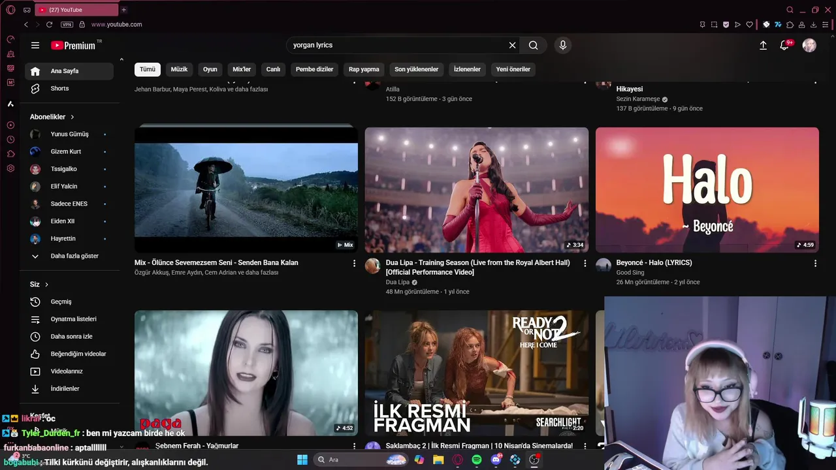The height and width of the screenshot is (470, 836).
Task: Click the Opera GX logo menu
Action: tap(10, 10)
